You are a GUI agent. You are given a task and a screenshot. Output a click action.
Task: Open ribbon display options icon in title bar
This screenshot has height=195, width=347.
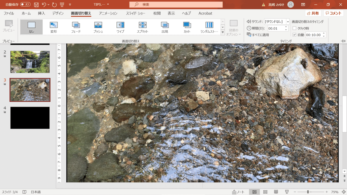pyautogui.click(x=303, y=5)
